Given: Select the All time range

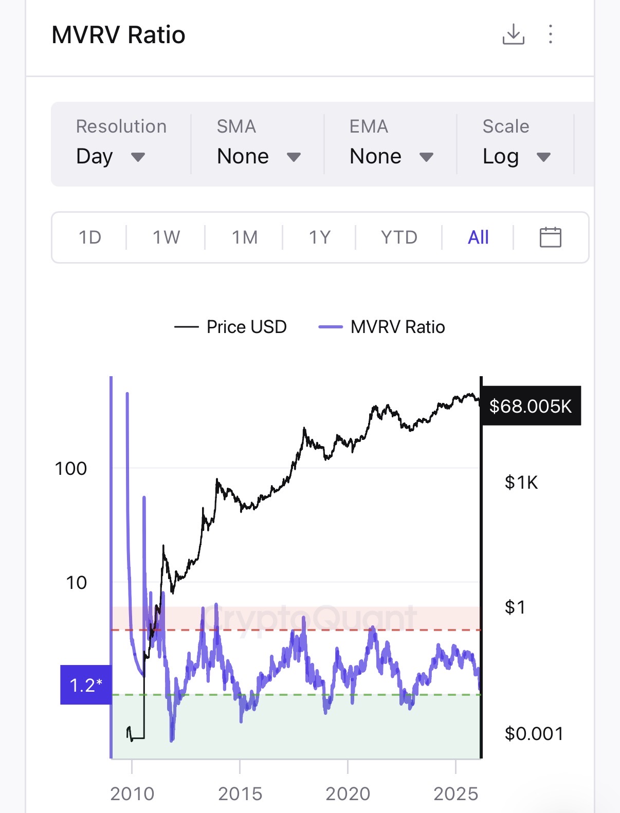Looking at the screenshot, I should (478, 237).
